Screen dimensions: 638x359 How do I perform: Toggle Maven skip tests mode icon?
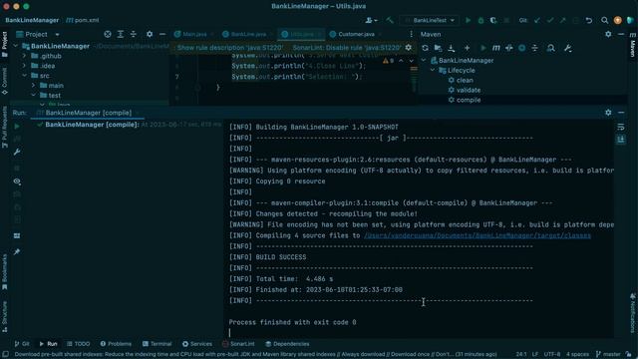click(521, 48)
